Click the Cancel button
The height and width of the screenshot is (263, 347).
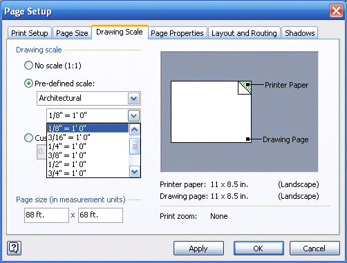(x=315, y=249)
